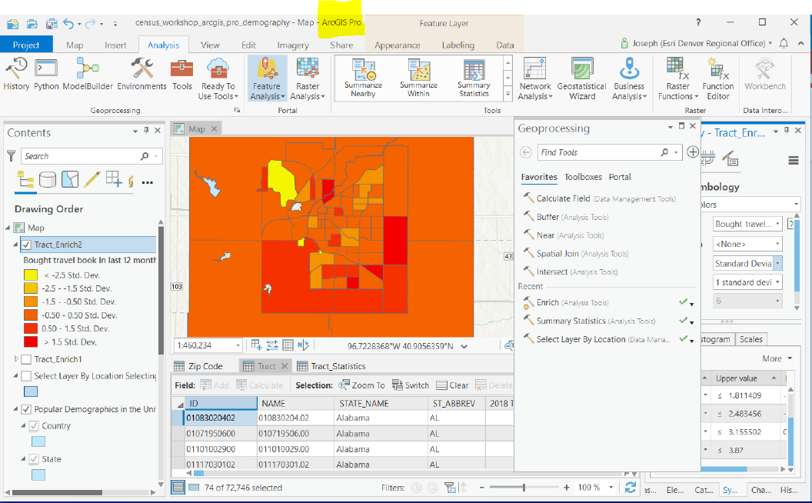Toggle Country sublayer checkbox
Image resolution: width=812 pixels, height=503 pixels.
(x=34, y=426)
